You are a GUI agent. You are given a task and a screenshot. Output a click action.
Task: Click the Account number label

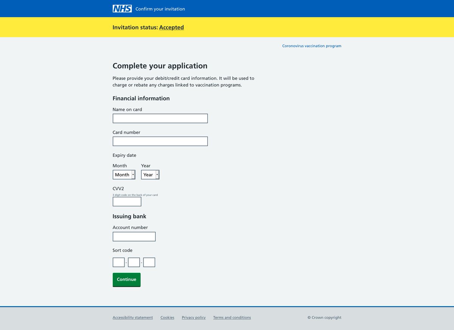[x=130, y=227]
